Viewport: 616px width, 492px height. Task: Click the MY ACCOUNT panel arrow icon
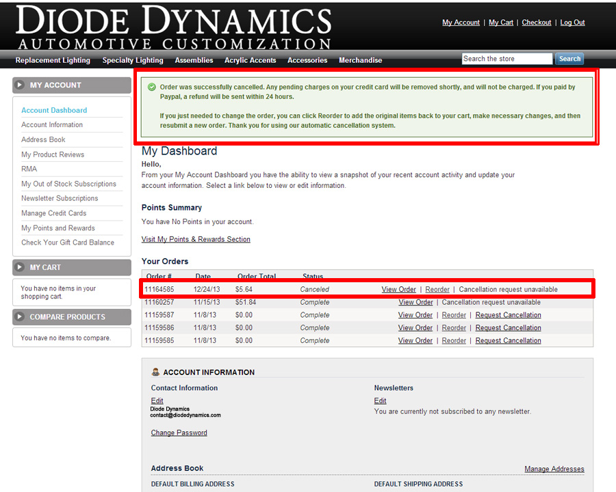19,85
